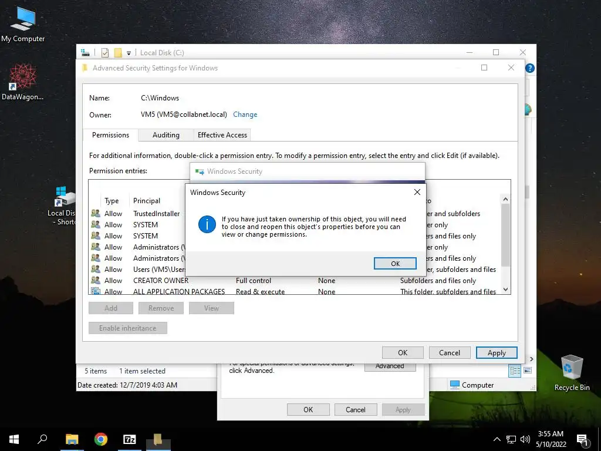
Task: Switch Explorer to details view icon
Action: pyautogui.click(x=515, y=371)
